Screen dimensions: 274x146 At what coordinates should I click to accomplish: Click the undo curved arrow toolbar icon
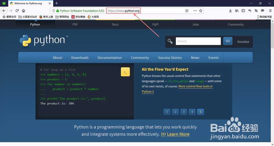(250, 11)
